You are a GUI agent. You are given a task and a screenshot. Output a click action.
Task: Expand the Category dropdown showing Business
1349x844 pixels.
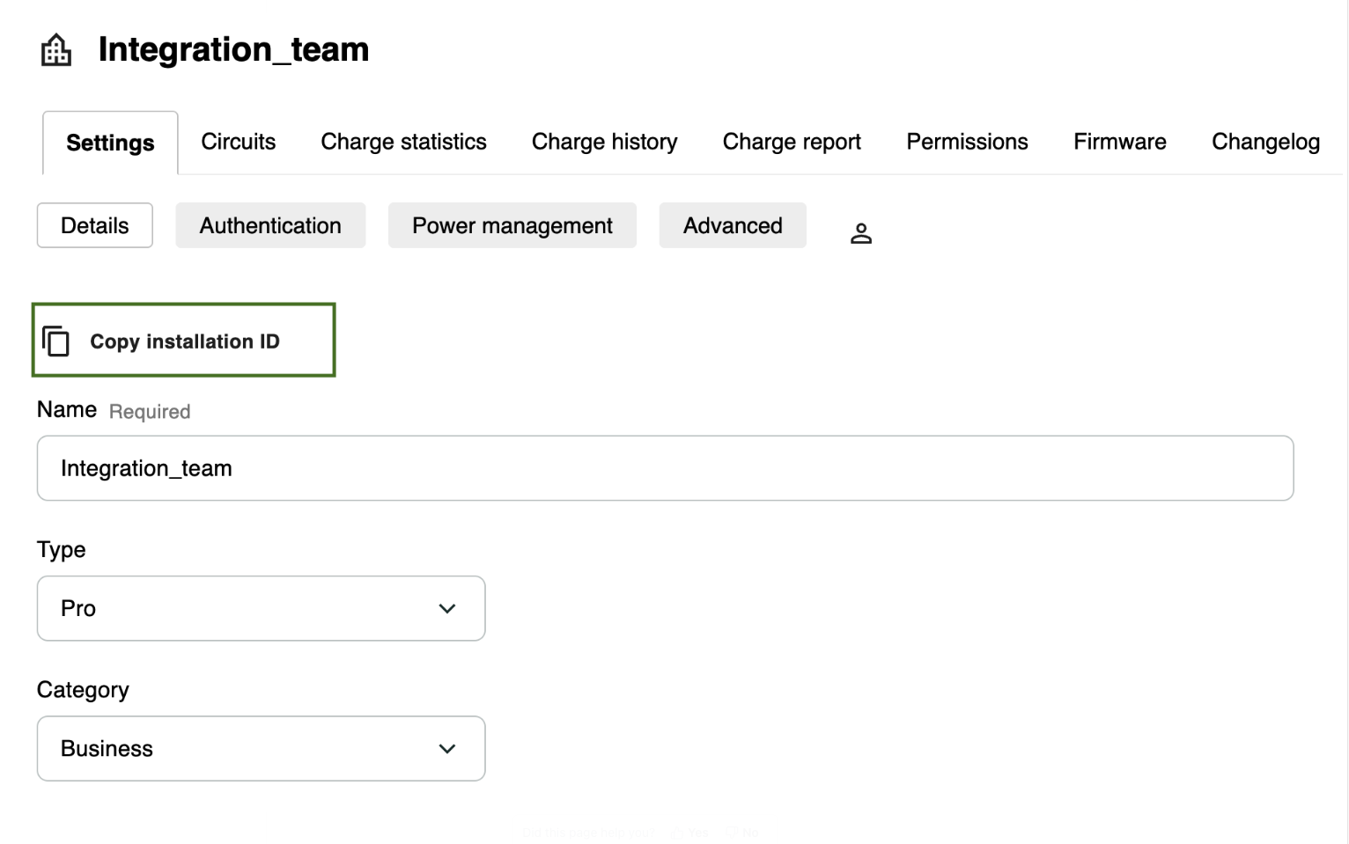pyautogui.click(x=261, y=749)
